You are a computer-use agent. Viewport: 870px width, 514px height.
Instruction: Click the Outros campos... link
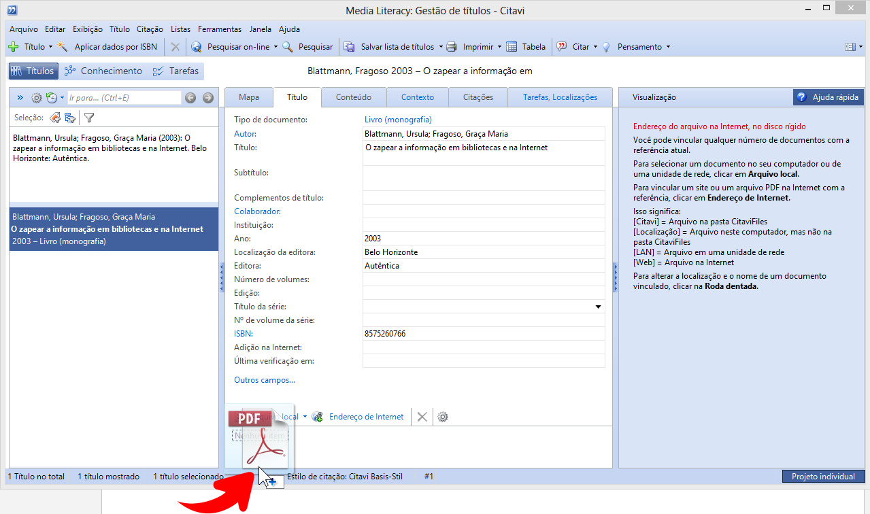point(265,380)
